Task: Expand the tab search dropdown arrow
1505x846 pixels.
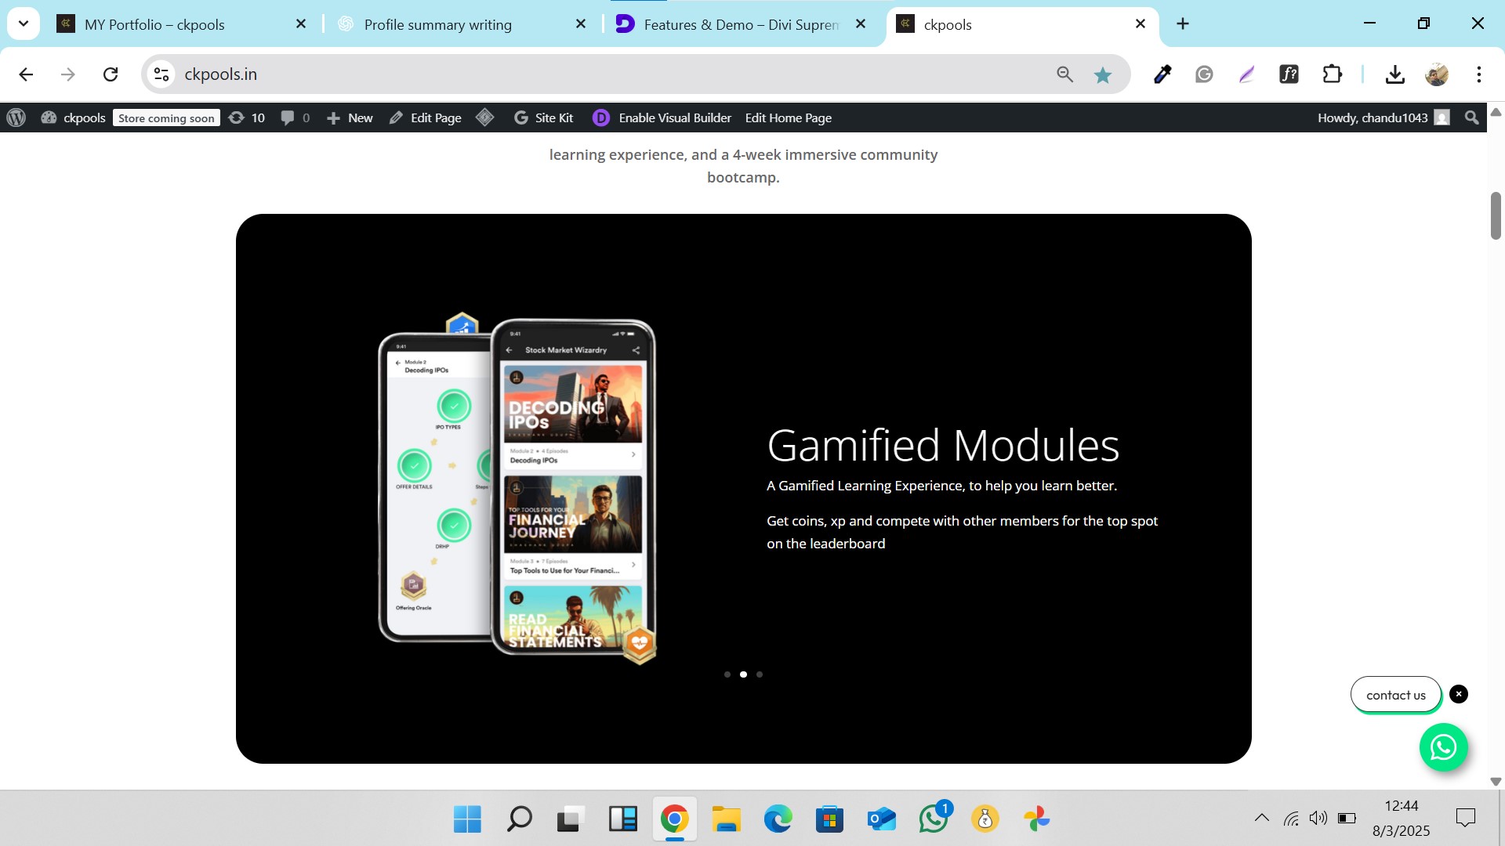Action: point(24,23)
